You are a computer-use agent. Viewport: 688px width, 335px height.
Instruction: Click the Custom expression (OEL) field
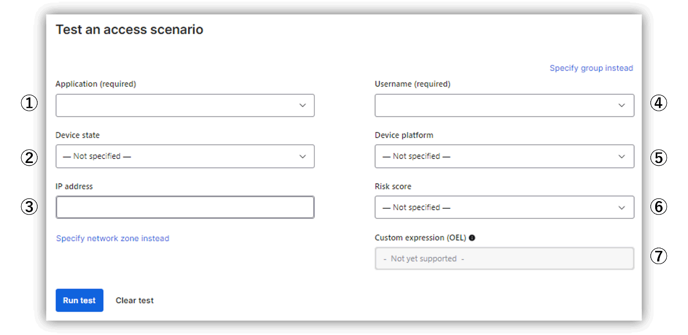point(504,259)
